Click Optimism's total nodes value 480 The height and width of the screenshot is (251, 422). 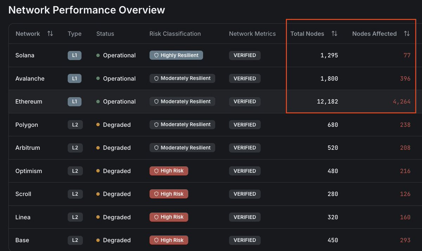point(333,171)
